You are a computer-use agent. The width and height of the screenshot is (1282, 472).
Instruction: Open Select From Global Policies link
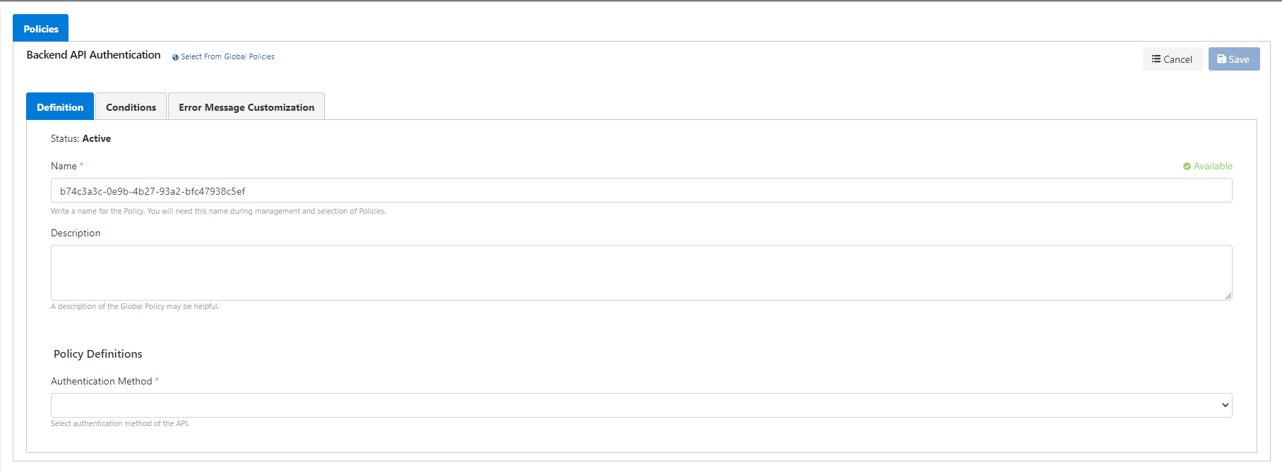227,56
